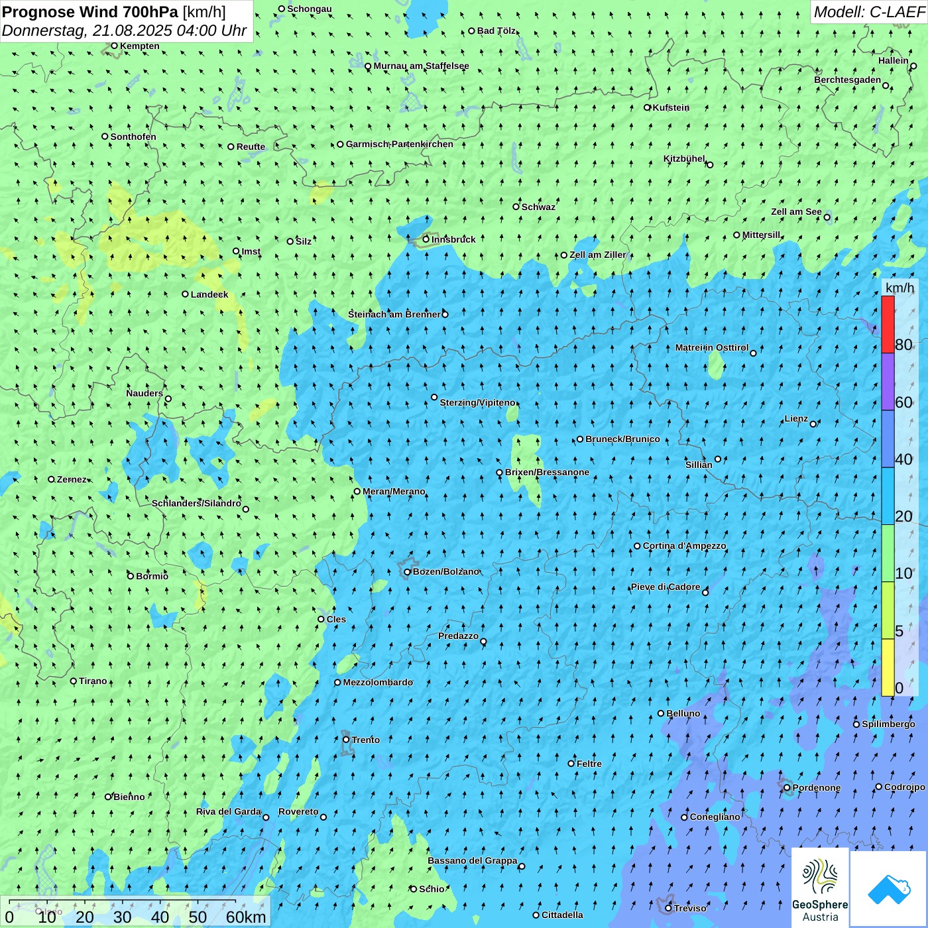
Task: Pick the purple 60–80 km/h legend color
Action: (888, 382)
